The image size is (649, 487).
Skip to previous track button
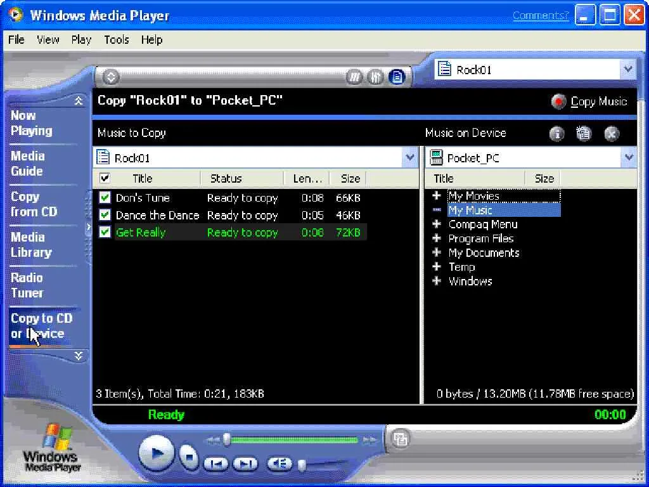click(x=216, y=464)
